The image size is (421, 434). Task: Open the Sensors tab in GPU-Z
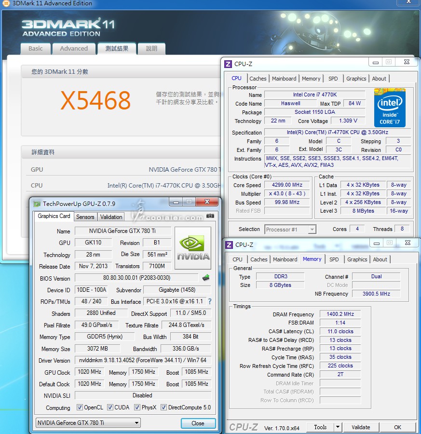pos(85,217)
